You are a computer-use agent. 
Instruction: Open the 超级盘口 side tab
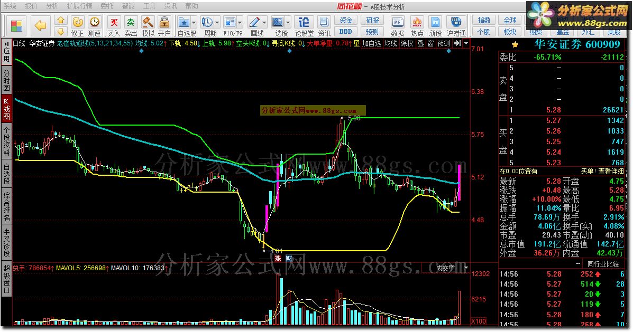point(6,278)
